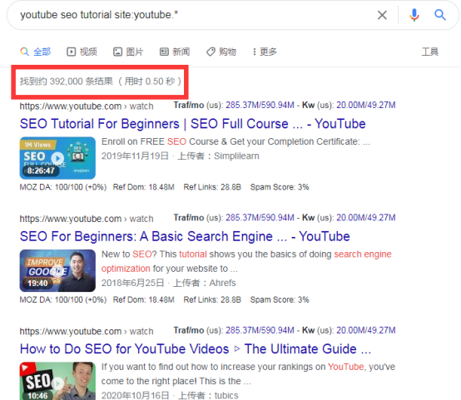This screenshot has height=400, width=461.
Task: Submit search with the blue magnifier icon
Action: 440,14
